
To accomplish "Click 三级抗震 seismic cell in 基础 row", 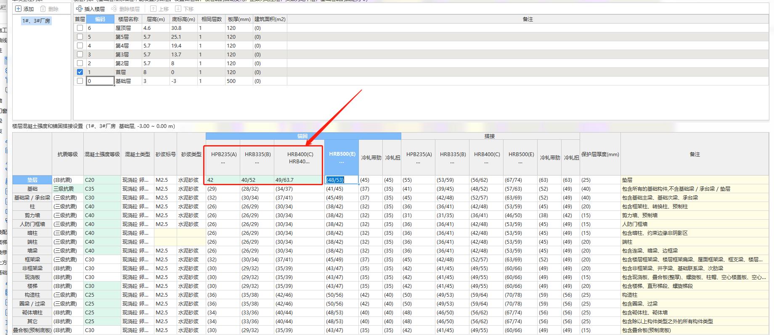I will (x=68, y=189).
